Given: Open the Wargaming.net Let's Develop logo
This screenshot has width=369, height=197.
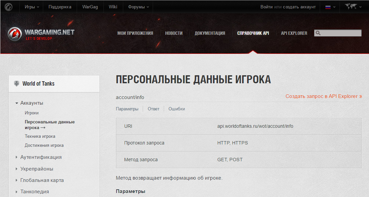Looking at the screenshot, I should click(41, 34).
